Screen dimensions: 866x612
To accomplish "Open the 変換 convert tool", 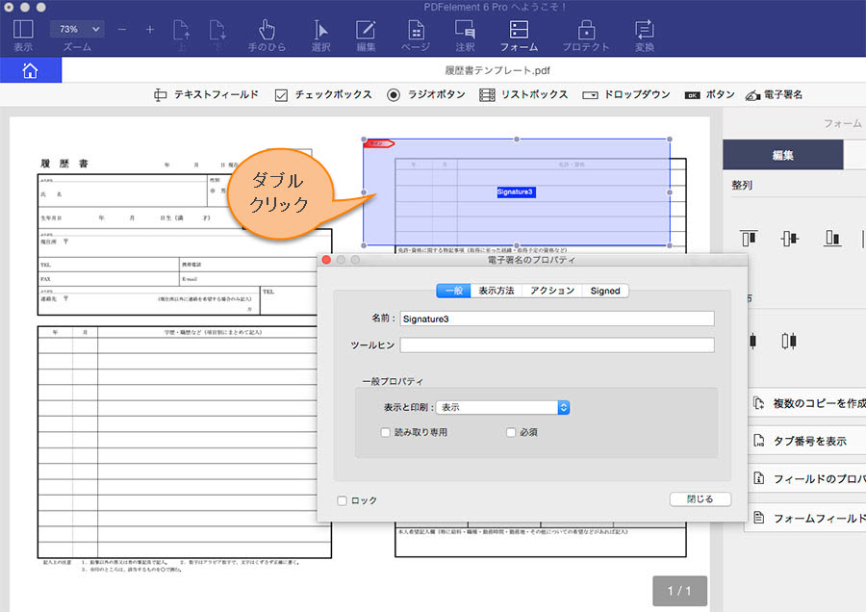I will pos(645,35).
